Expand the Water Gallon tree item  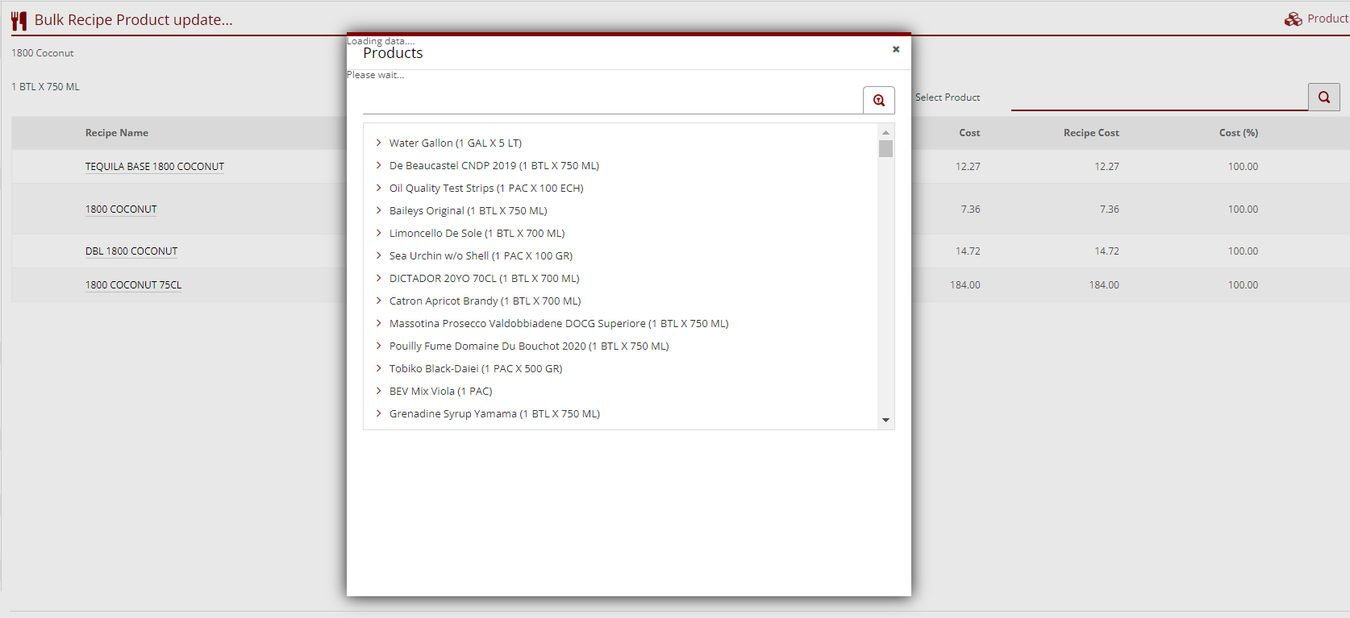tap(378, 143)
